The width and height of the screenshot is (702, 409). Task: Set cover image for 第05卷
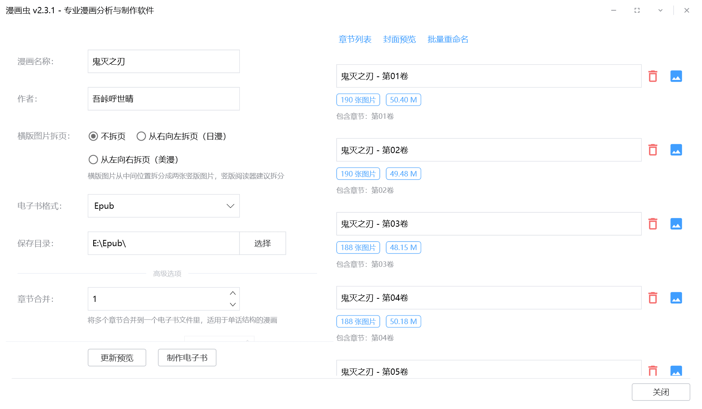[676, 370]
